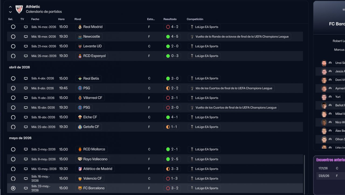Viewport: 345px width, 195px height.
Task: Click the up chevron beside Athletic
Action: (11, 7)
